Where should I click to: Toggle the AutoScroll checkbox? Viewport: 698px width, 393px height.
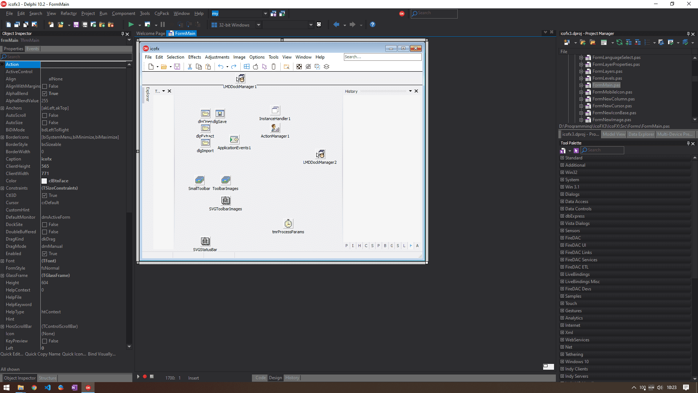pos(44,115)
